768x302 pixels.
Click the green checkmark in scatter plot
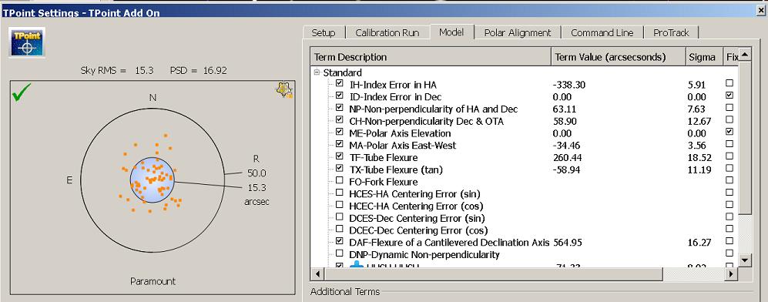[x=22, y=92]
